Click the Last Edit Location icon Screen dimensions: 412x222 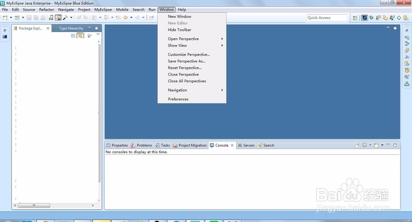[119, 18]
